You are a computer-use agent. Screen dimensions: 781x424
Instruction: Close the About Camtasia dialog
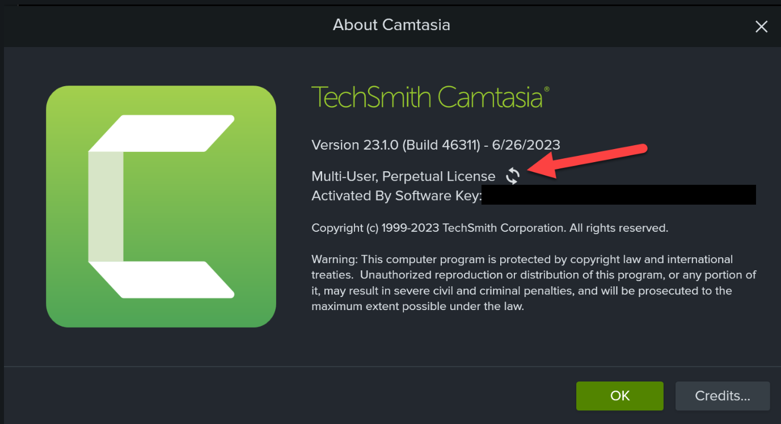(761, 27)
